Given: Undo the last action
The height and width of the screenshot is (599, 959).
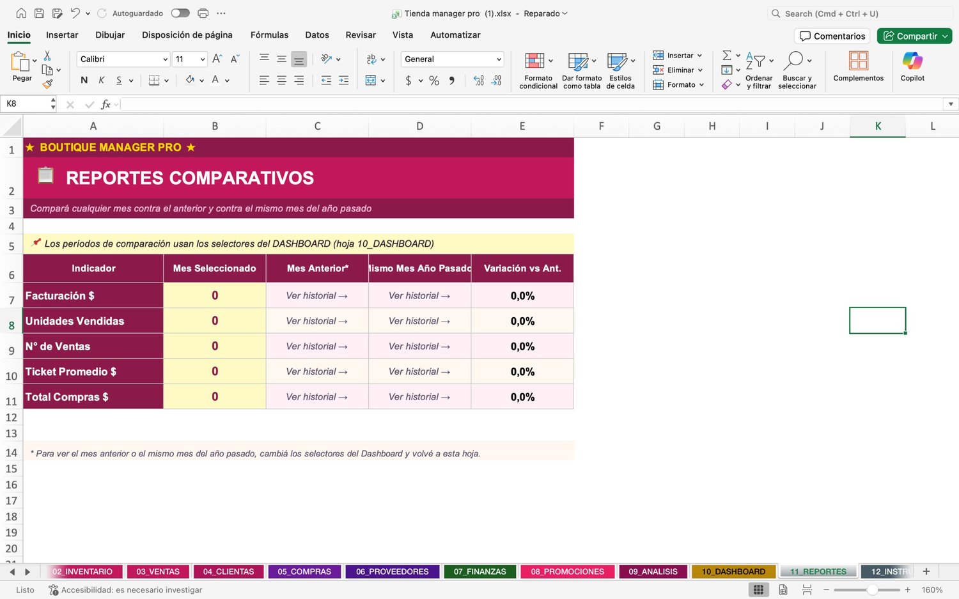Looking at the screenshot, I should [75, 13].
